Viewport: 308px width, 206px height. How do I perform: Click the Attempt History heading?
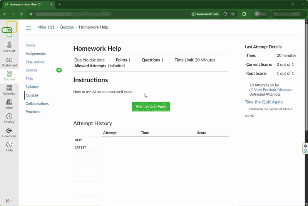(x=92, y=123)
